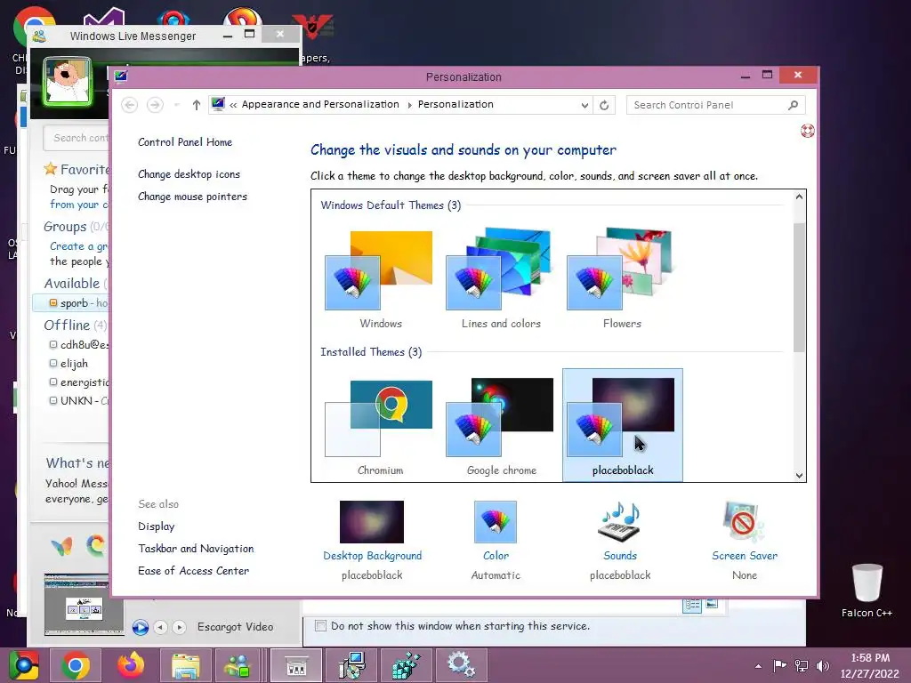Screen dimensions: 911x683
Task: Click Favorites star header in Messenger
Action: pos(76,169)
